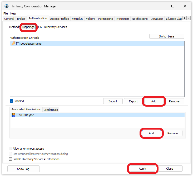Click the Close button at bottom
193x176 pixels.
[x=170, y=169]
